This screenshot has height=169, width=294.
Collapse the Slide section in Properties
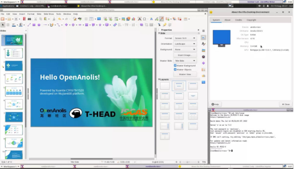pyautogui.click(x=159, y=33)
